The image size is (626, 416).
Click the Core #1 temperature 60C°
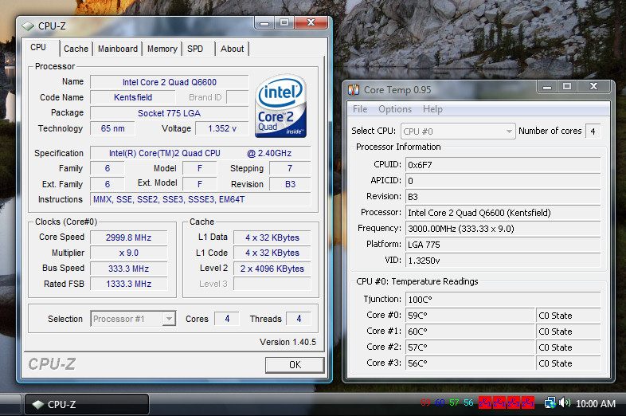pyautogui.click(x=470, y=332)
